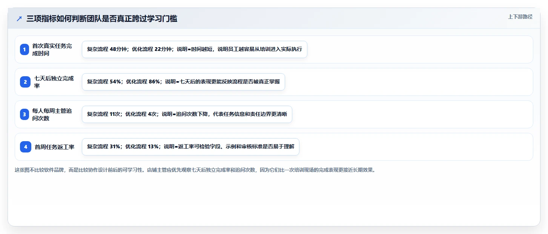This screenshot has width=548, height=234.
Task: Click the number 3 badge
Action: click(25, 114)
